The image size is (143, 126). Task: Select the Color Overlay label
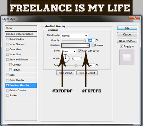pos(17,80)
